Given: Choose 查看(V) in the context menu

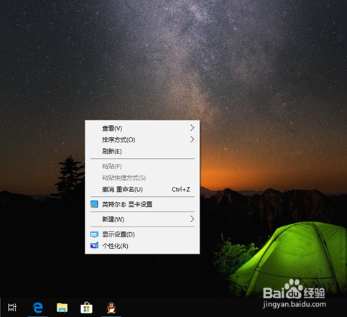Looking at the screenshot, I should click(x=142, y=128).
